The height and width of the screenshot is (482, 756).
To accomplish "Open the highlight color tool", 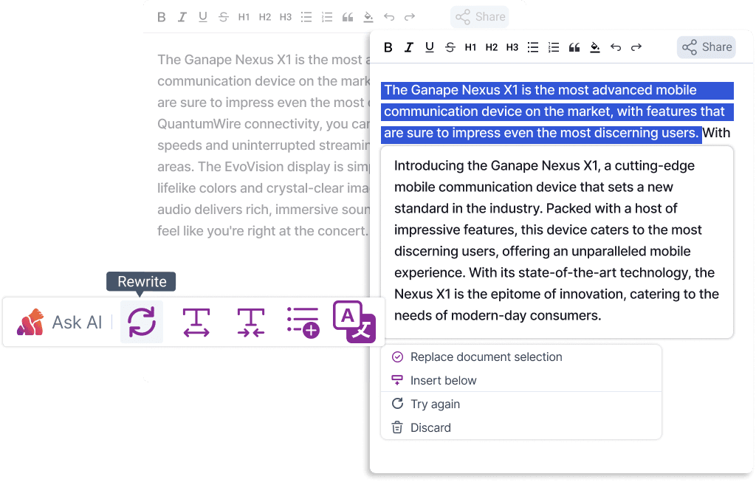I will pyautogui.click(x=595, y=47).
